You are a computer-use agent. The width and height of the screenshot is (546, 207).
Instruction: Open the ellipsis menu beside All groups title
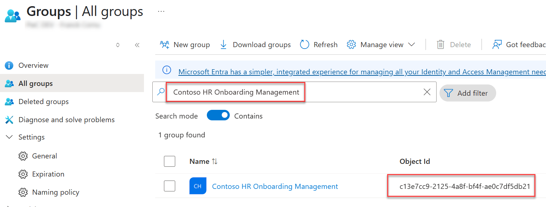pos(161,12)
